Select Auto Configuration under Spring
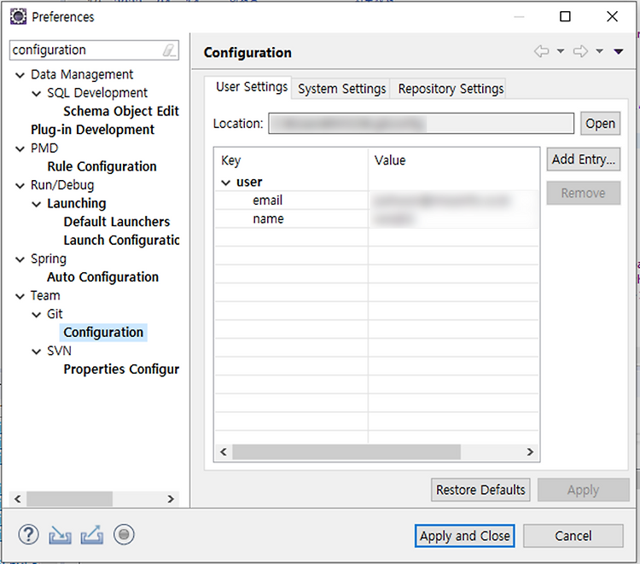640x564 pixels. 103,277
